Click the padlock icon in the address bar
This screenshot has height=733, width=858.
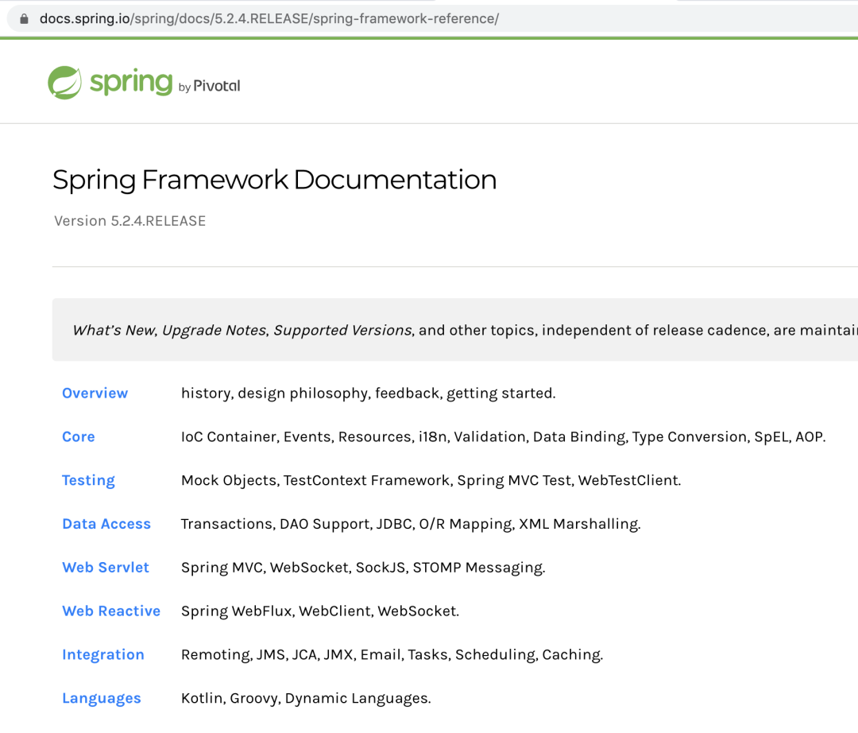point(24,17)
